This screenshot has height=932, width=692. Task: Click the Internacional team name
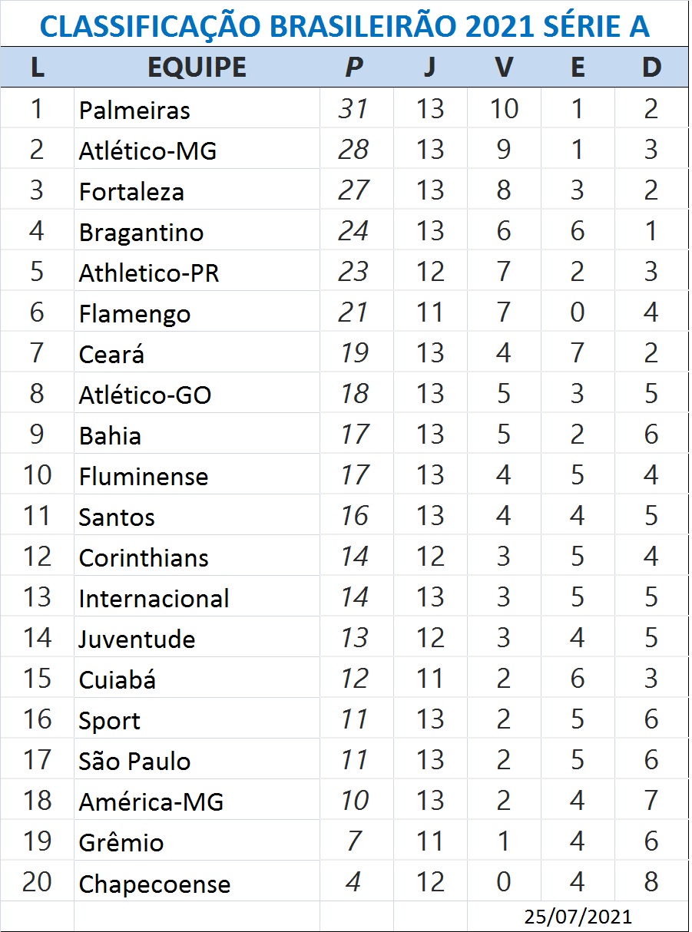pyautogui.click(x=154, y=598)
